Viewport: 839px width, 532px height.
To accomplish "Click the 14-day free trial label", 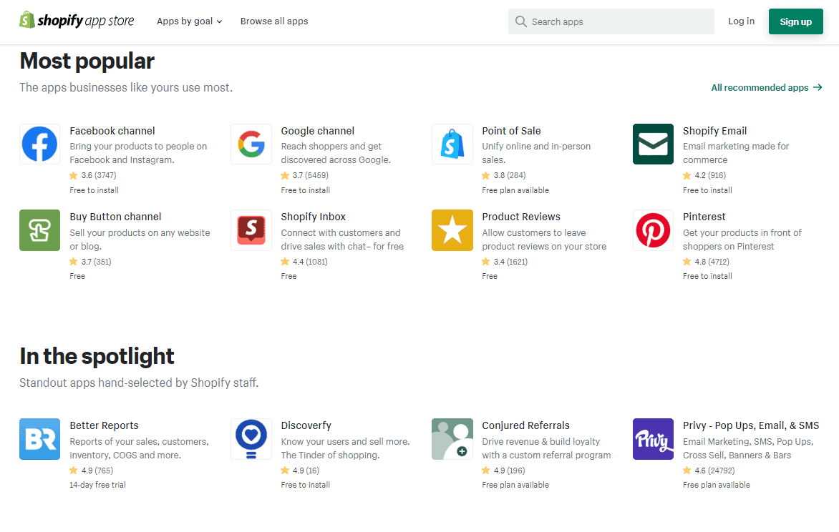I will (97, 485).
